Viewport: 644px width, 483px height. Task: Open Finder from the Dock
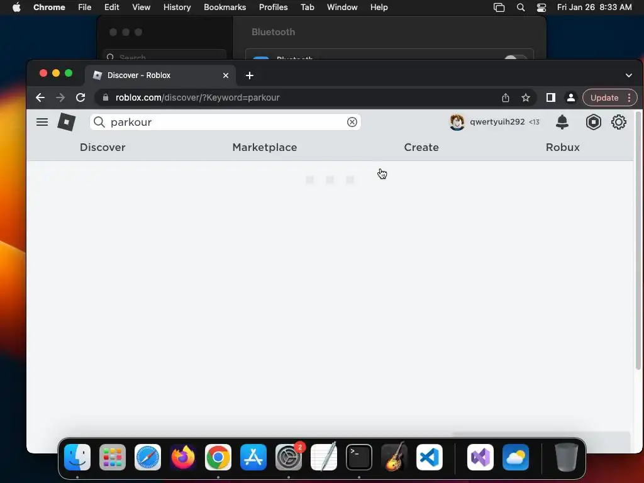click(x=77, y=457)
